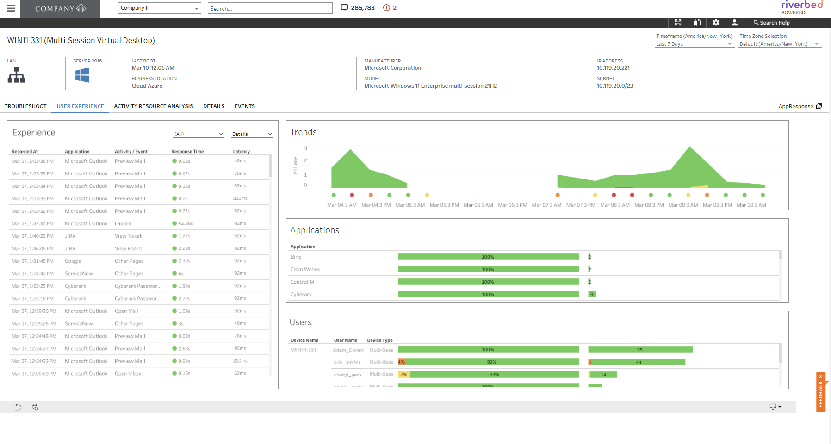Click the Company logo
Viewport: 831px width, 444px height.
[x=61, y=8]
